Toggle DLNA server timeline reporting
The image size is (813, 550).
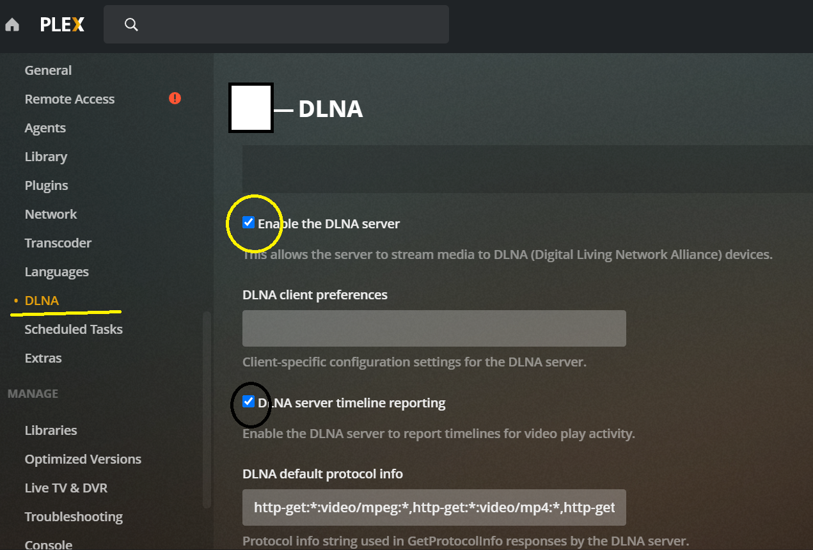click(x=248, y=402)
